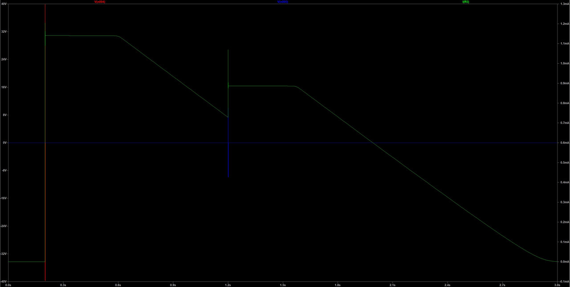Image resolution: width=570 pixels, height=287 pixels.
Task: Click the -32V left axis label
Action: tap(4, 254)
